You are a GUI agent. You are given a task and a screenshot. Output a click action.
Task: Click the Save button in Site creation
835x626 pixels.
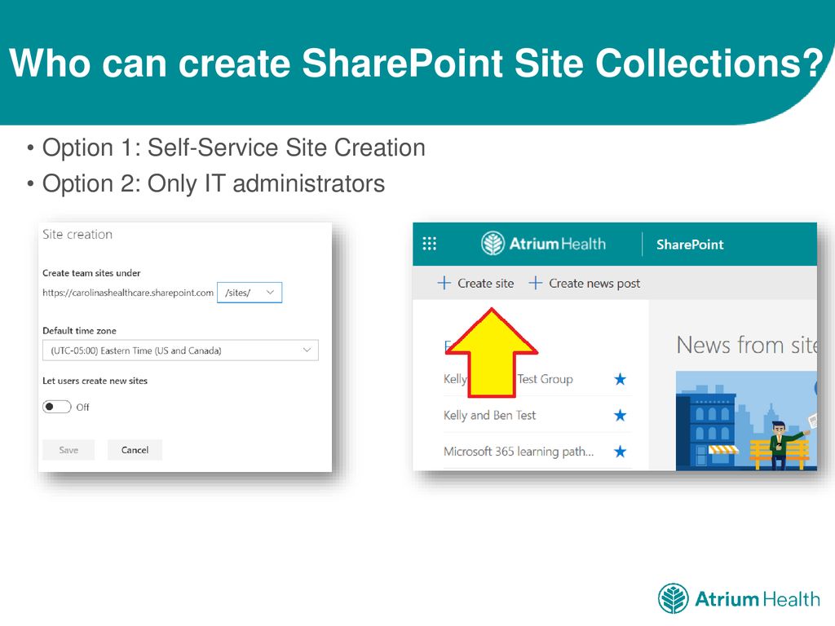[x=68, y=450]
